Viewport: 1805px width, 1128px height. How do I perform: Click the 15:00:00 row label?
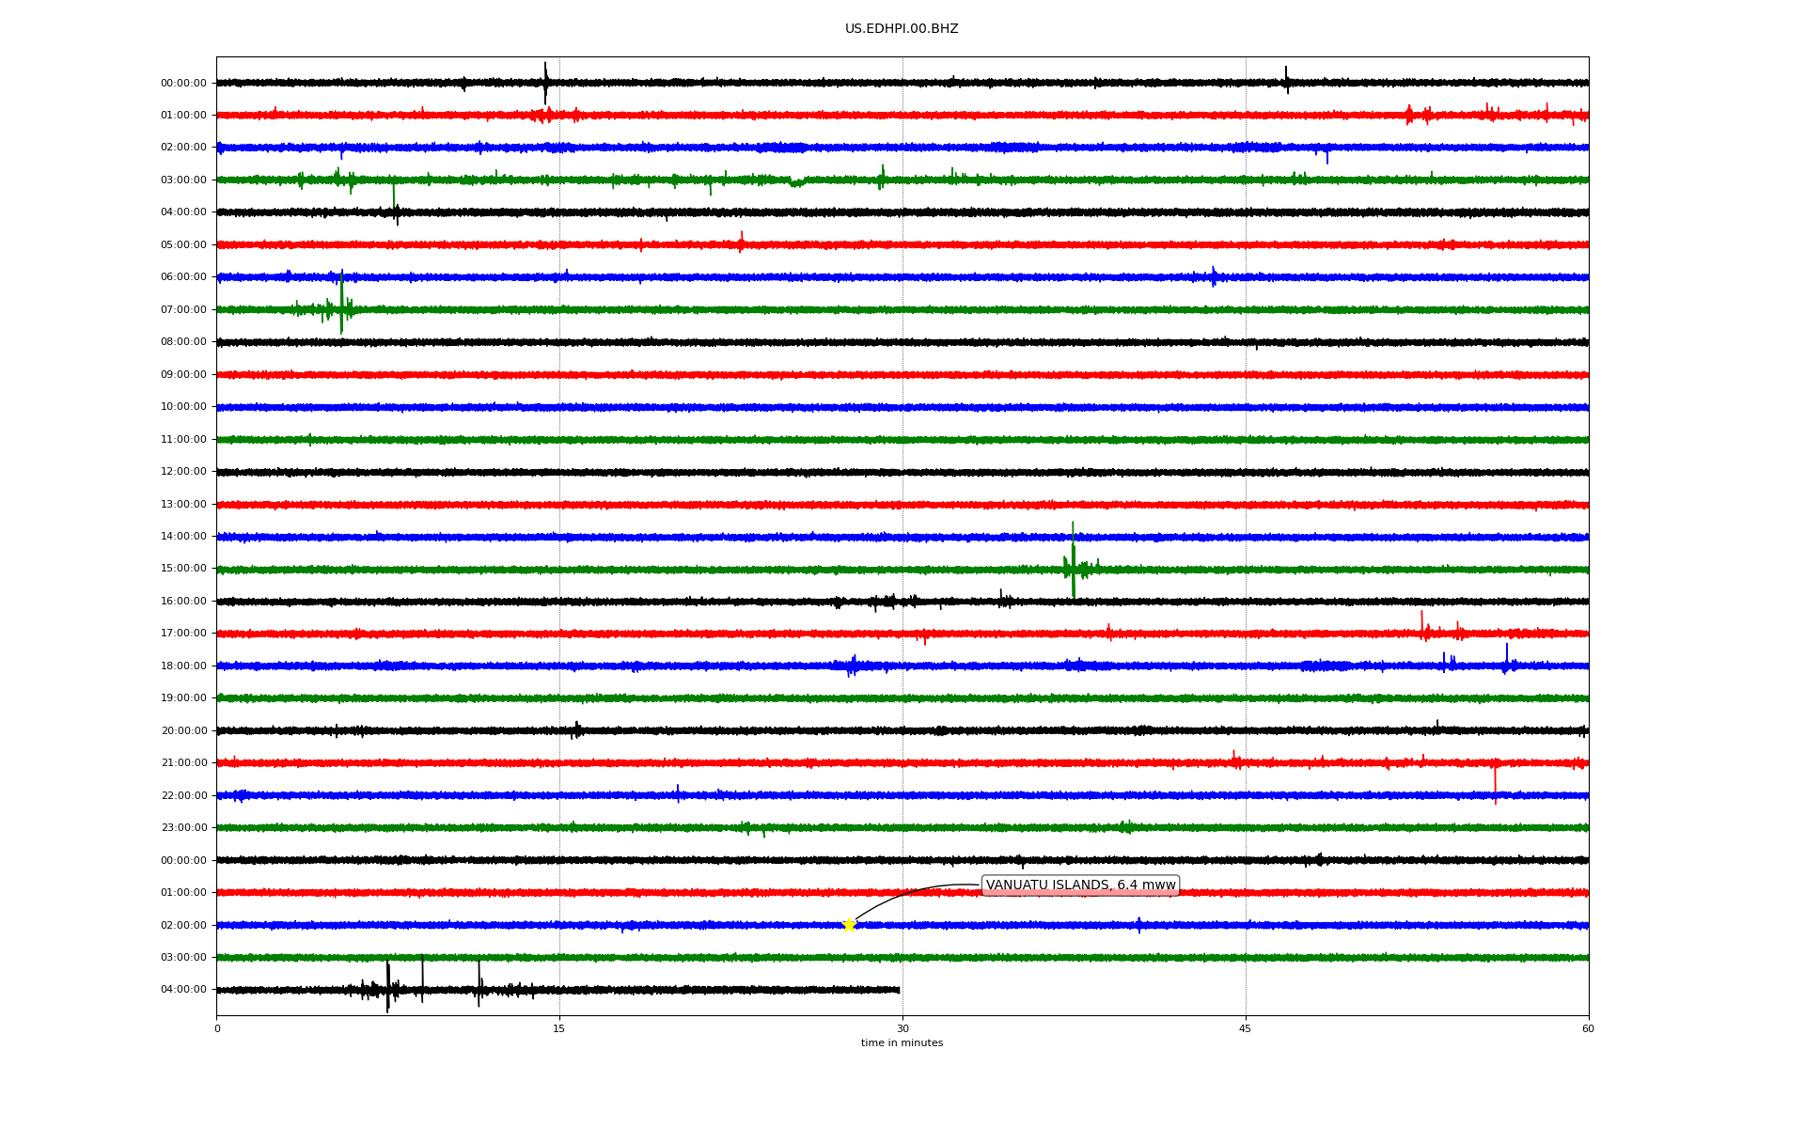click(183, 569)
